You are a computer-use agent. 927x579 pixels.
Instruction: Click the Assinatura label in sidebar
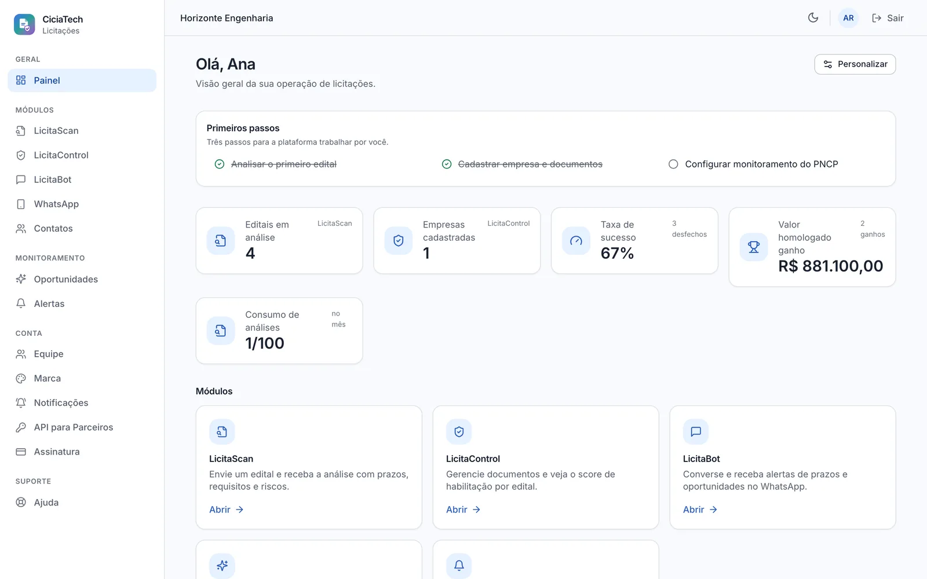[x=57, y=452]
